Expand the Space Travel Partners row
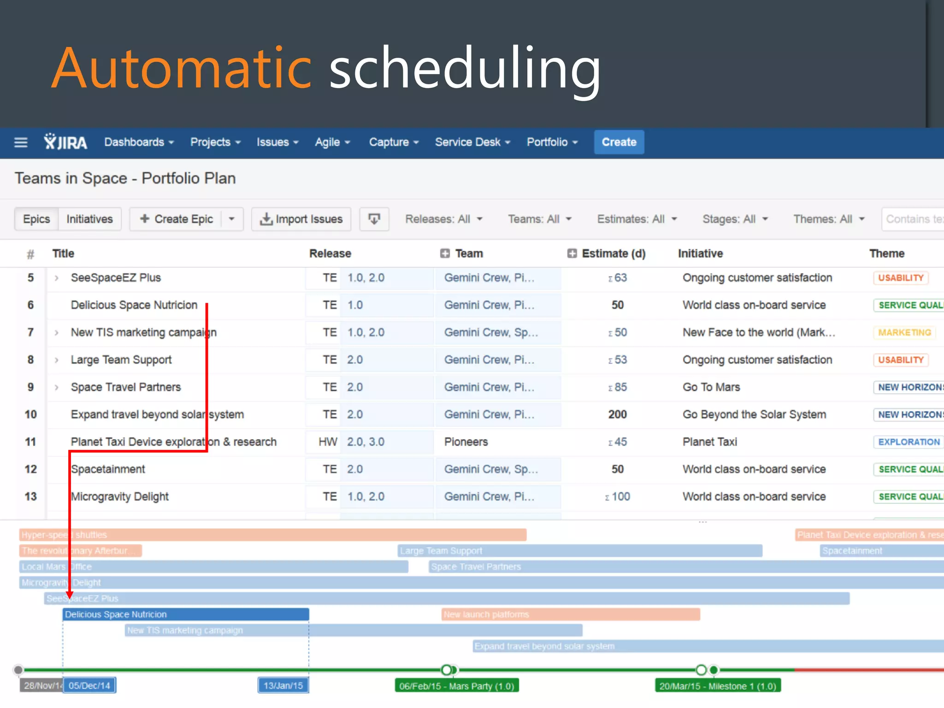This screenshot has width=944, height=708. 56,387
